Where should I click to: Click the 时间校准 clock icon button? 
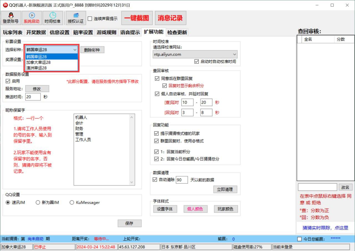(x=52, y=18)
